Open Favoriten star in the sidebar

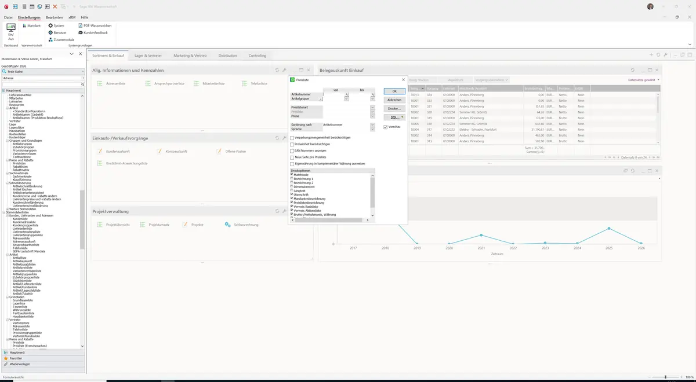click(6, 358)
